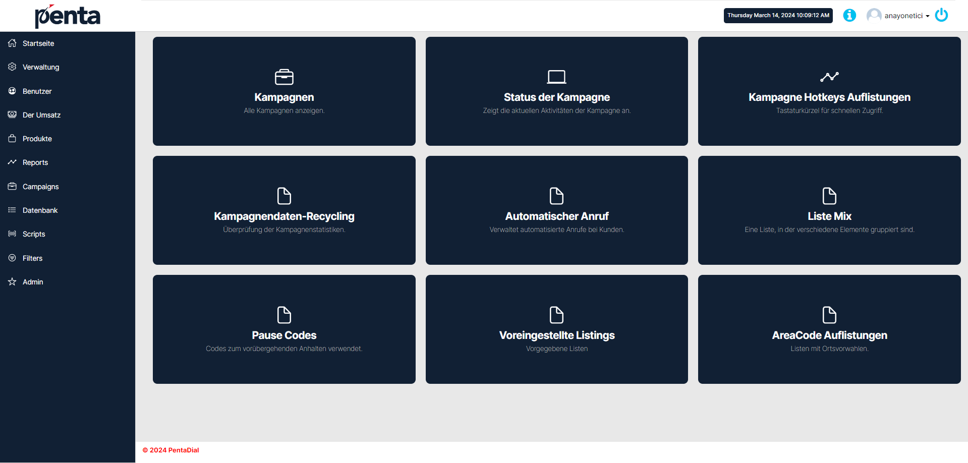
Task: Click the penta logo
Action: pyautogui.click(x=68, y=16)
